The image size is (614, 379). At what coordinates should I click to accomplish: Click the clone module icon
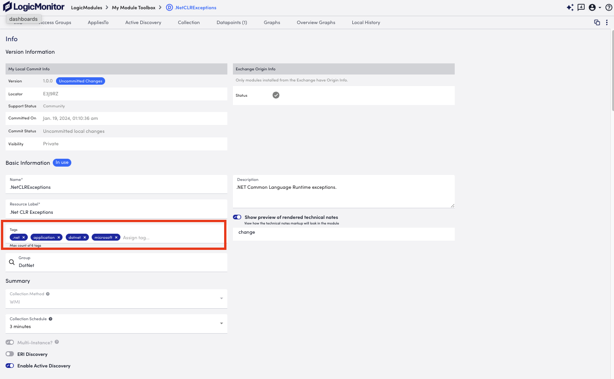(x=597, y=22)
